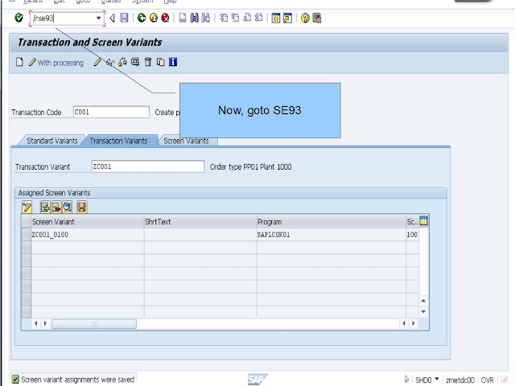Click the zmetdc00 status bar entry

pyautogui.click(x=460, y=380)
